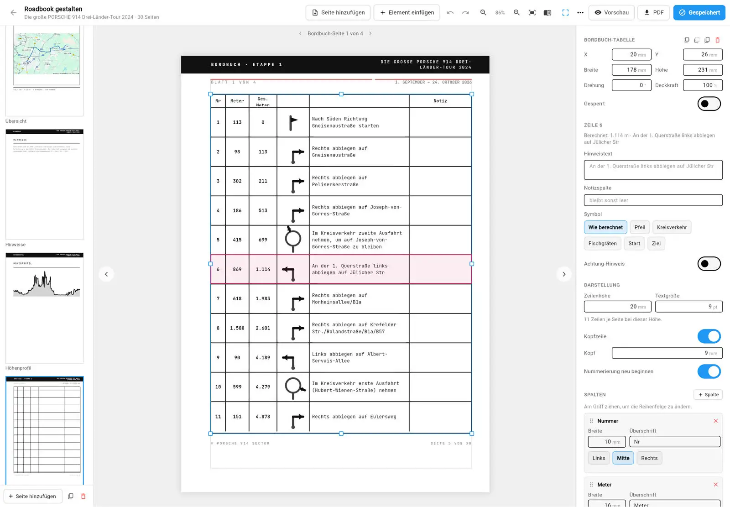Open the Übersicht map page thumbnail
Image resolution: width=730 pixels, height=507 pixels.
tap(45, 70)
